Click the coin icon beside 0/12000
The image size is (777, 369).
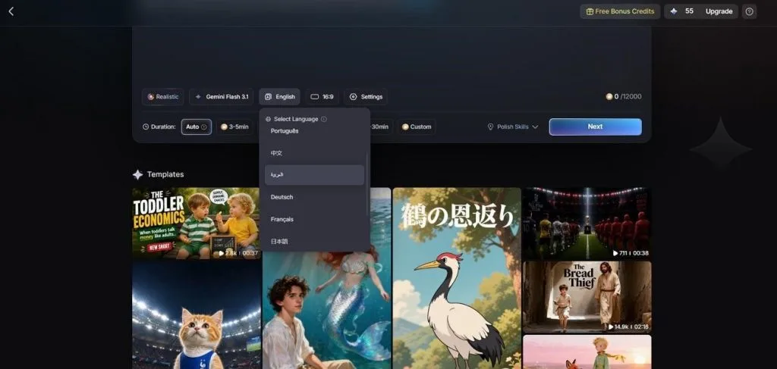coord(609,97)
